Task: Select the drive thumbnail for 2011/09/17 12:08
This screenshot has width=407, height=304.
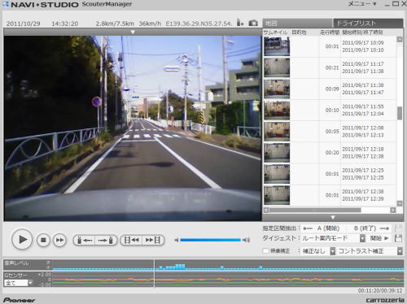Action: 277,132
